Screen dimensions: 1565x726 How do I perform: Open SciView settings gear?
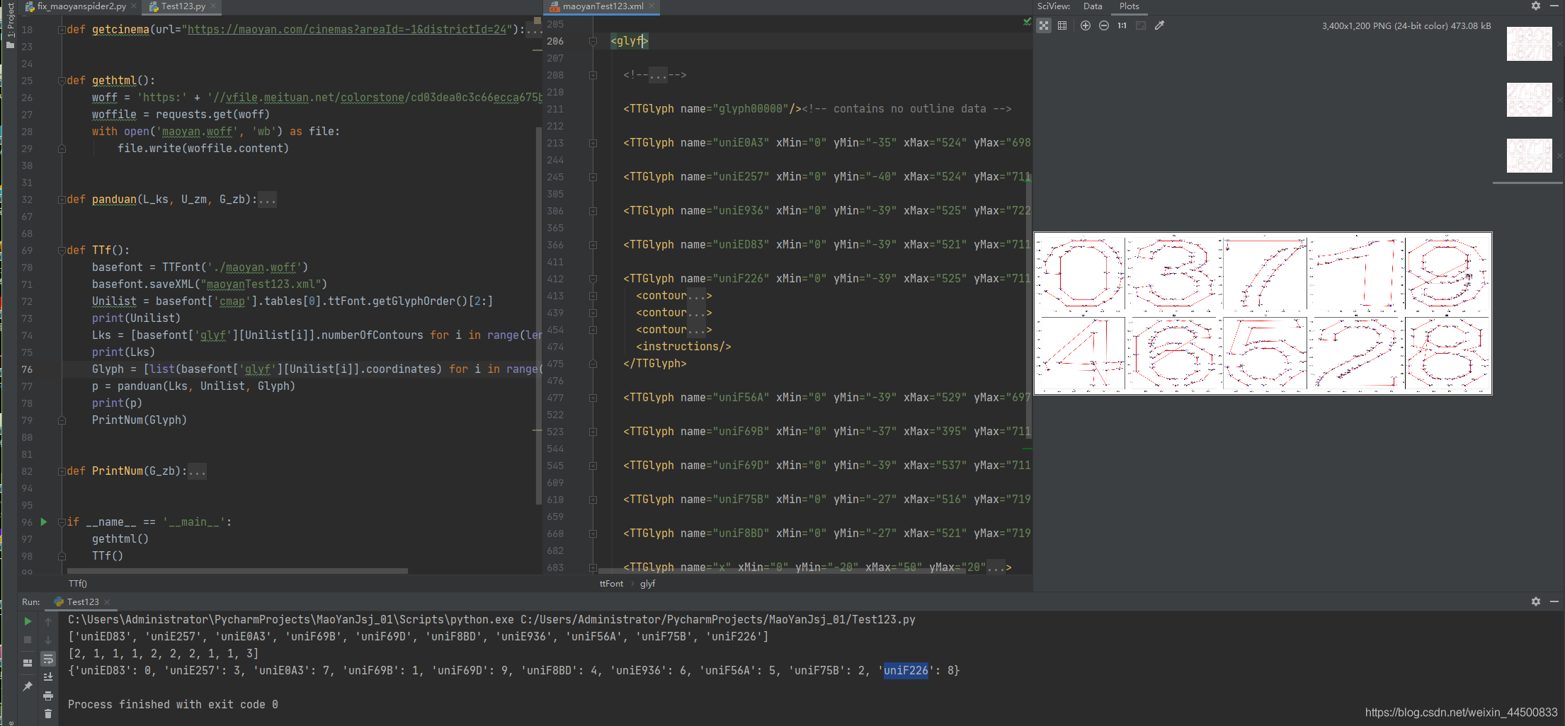[x=1536, y=6]
